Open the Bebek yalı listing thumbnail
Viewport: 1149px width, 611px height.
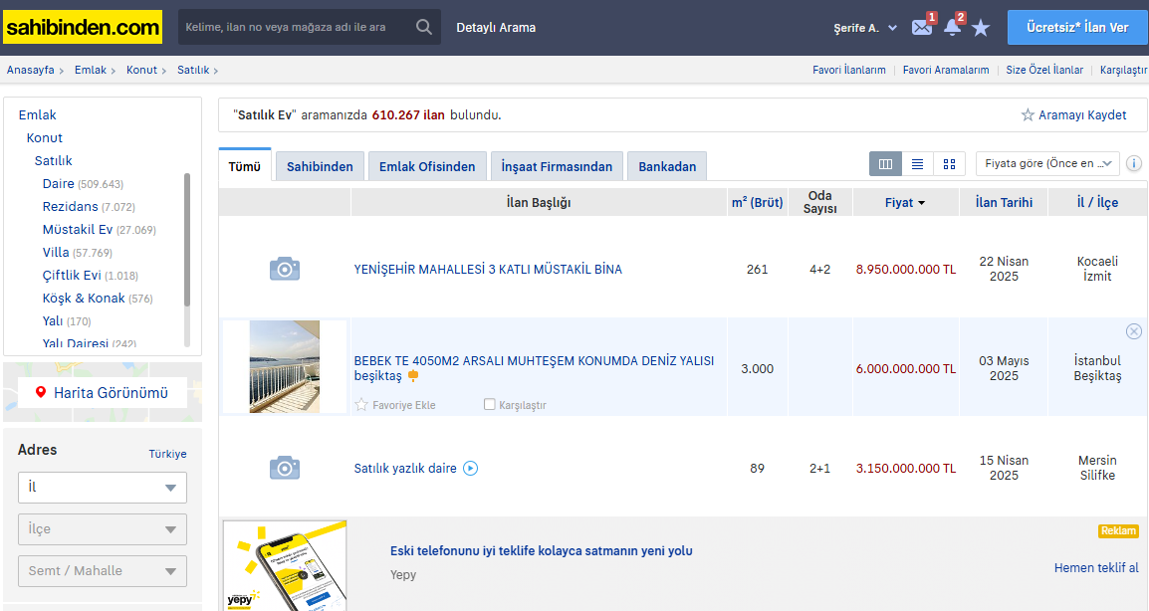click(285, 366)
